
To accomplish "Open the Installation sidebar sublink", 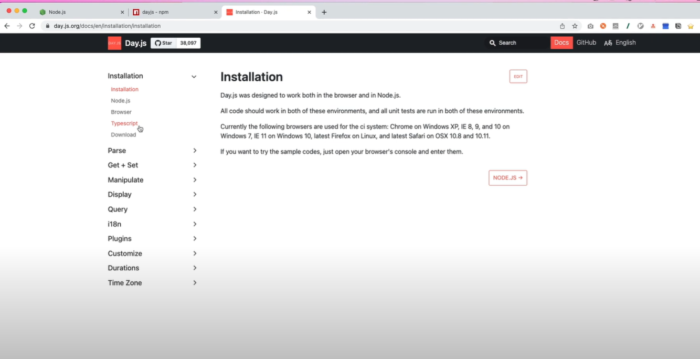I will point(124,89).
